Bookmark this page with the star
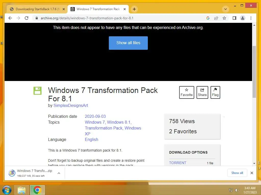 [224, 18]
